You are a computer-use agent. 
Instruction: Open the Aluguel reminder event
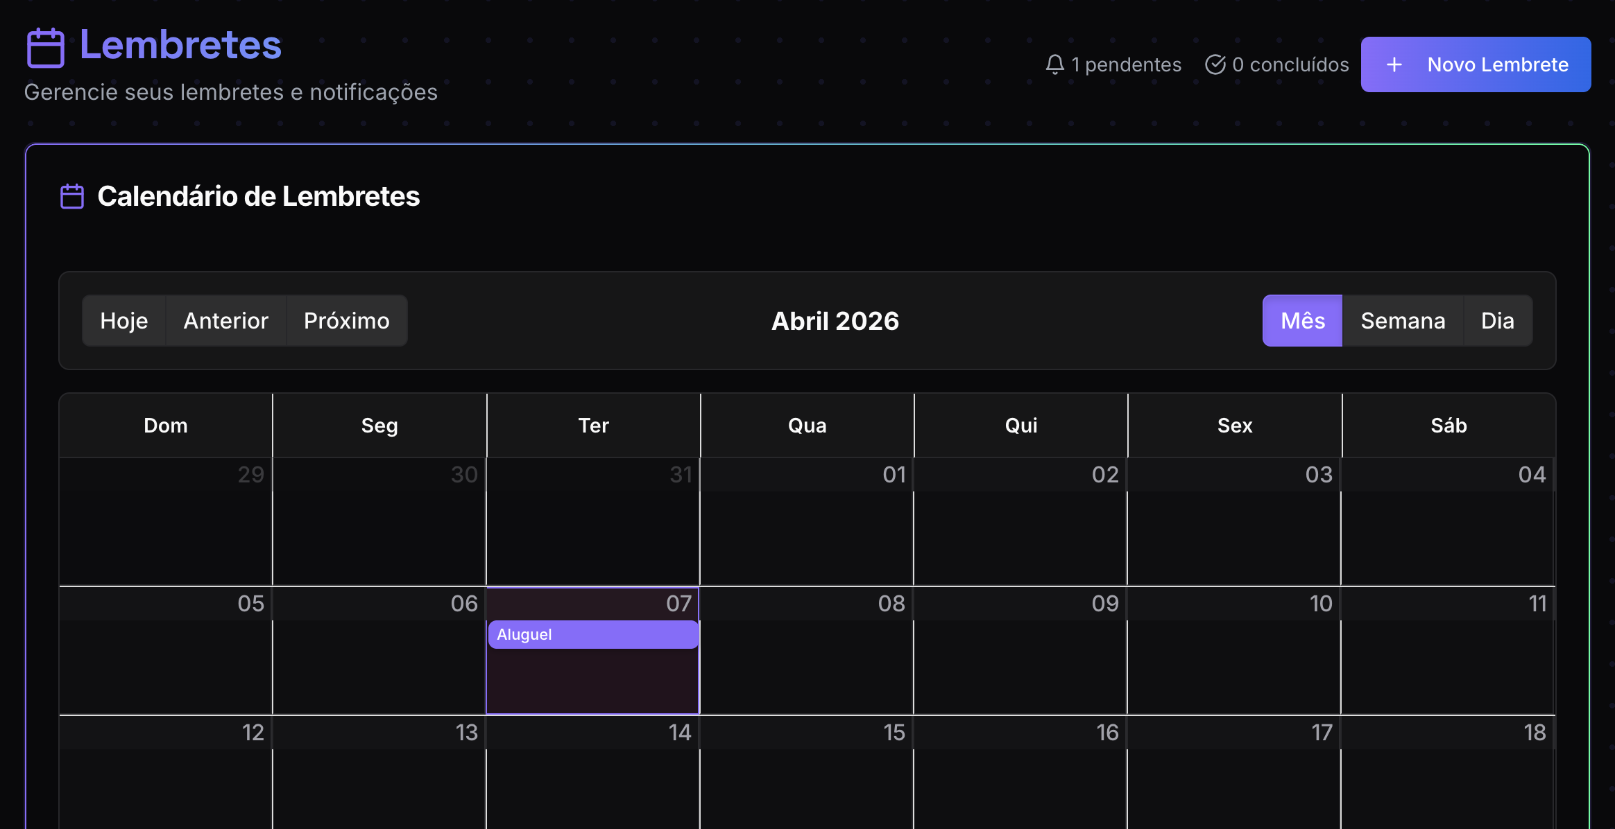592,634
